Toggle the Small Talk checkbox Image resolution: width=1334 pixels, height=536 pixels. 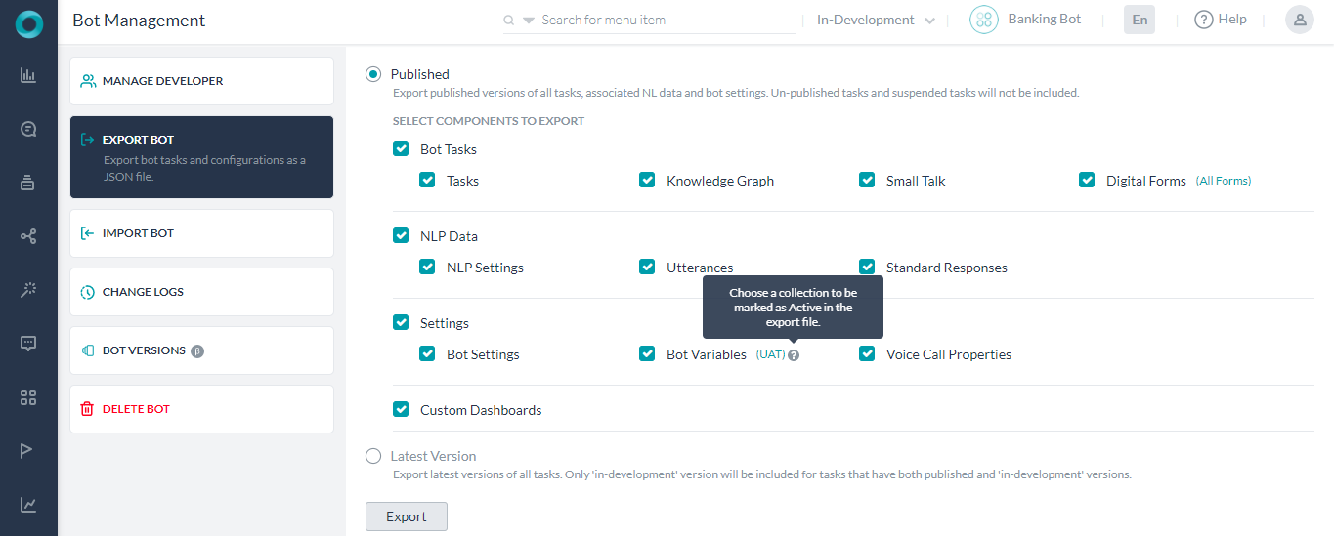(x=867, y=180)
